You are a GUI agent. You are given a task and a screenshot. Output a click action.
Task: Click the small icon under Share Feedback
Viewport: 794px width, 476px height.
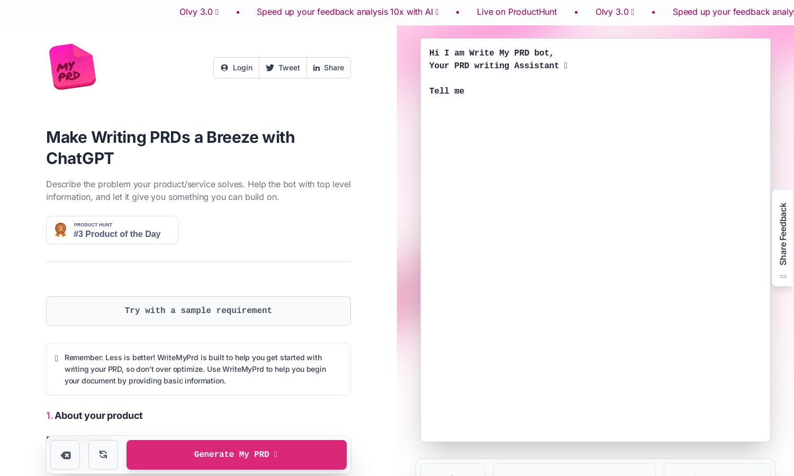(783, 276)
